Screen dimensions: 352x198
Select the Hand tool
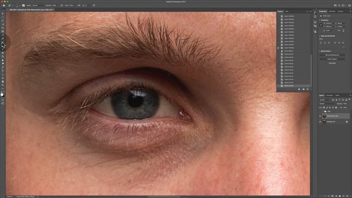pyautogui.click(x=3, y=81)
